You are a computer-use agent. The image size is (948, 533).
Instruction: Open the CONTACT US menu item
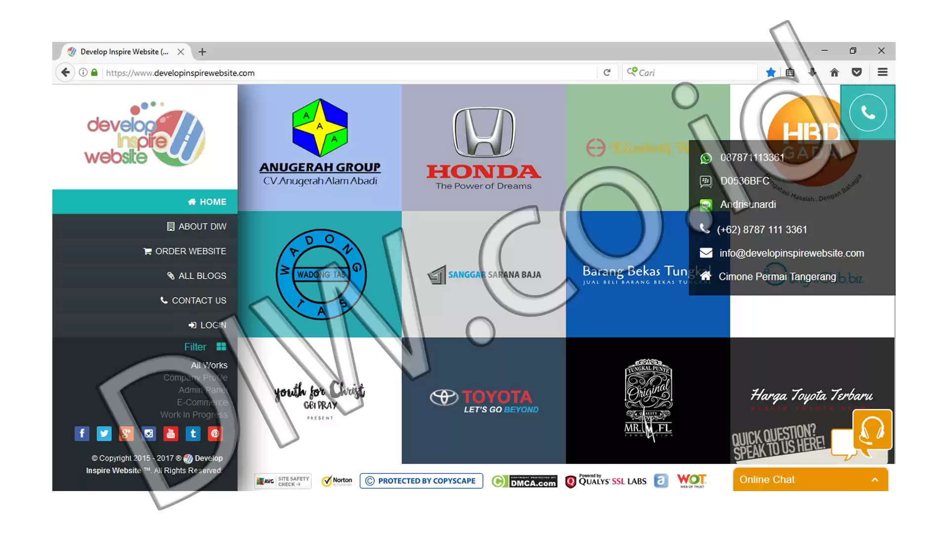point(145,301)
